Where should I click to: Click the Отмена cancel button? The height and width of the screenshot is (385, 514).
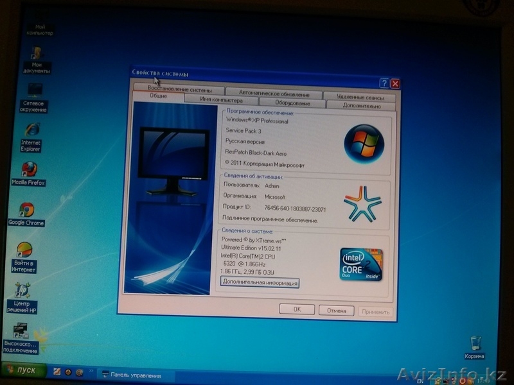[336, 311]
